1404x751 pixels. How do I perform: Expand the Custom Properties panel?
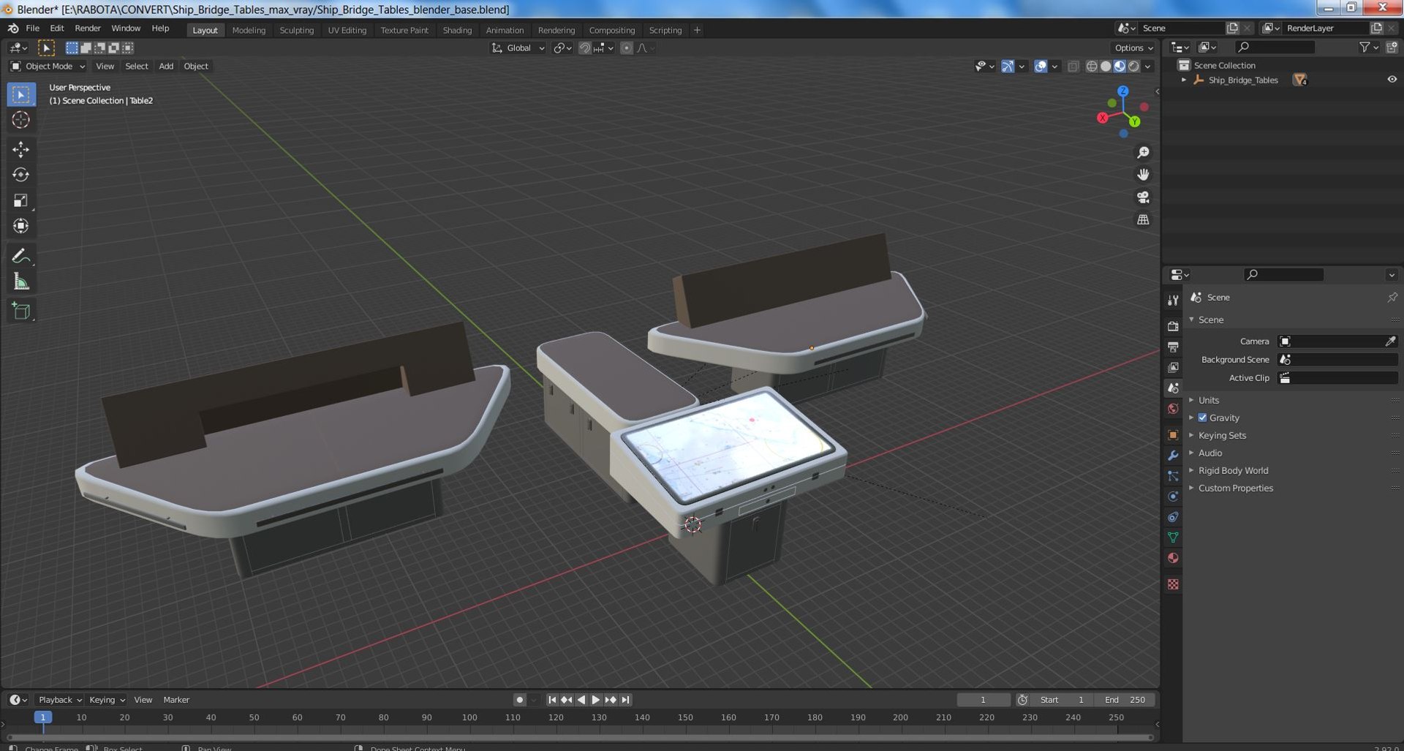[1235, 488]
